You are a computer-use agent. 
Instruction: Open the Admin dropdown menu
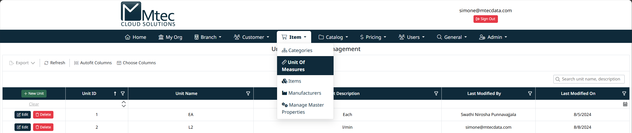tap(493, 37)
